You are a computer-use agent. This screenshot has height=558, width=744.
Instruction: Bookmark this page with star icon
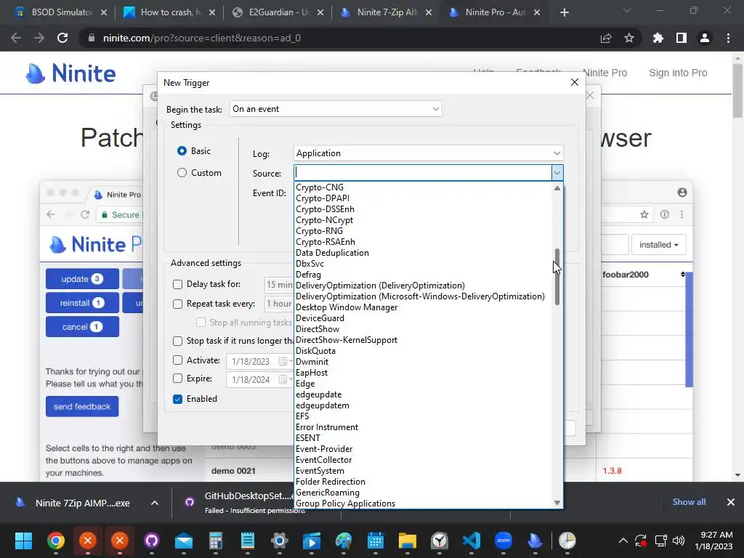(x=629, y=38)
